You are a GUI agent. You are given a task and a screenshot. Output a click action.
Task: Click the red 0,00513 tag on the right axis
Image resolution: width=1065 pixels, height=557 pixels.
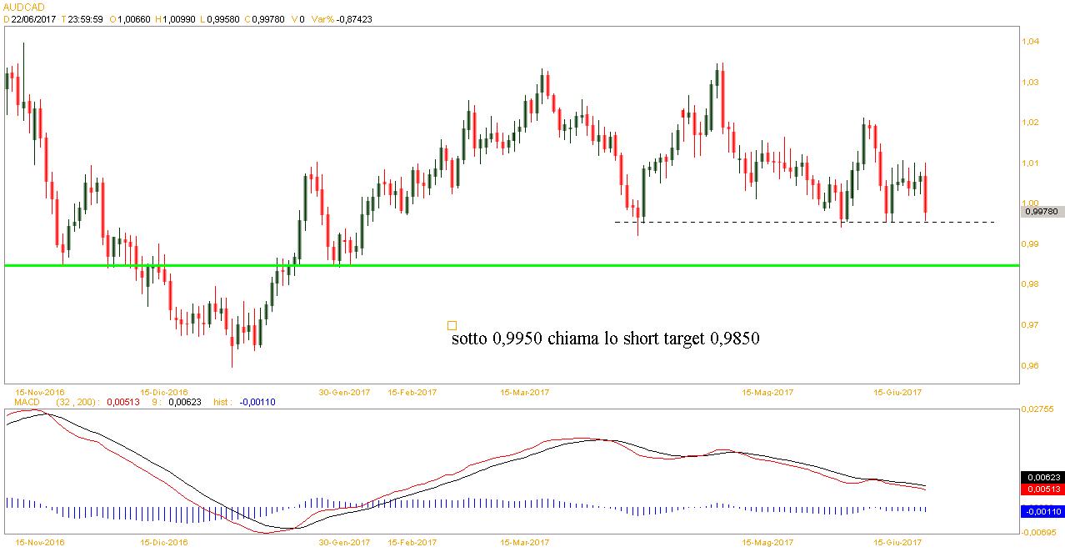click(1041, 489)
